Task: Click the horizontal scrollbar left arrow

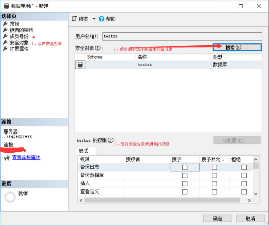Action: tap(81, 200)
